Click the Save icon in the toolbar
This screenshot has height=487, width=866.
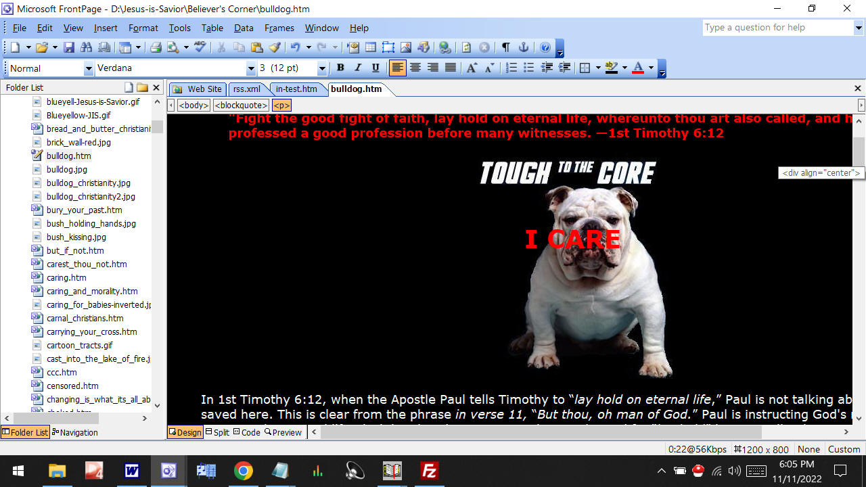(68, 47)
